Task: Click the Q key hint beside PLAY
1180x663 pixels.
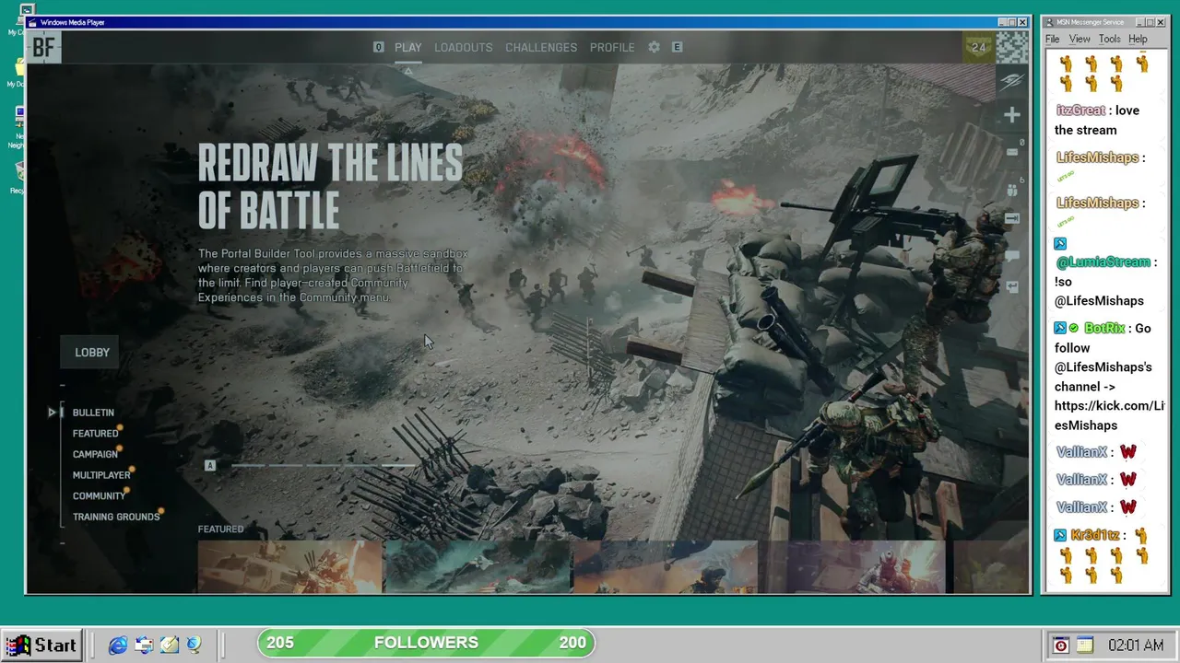Action: coord(378,47)
